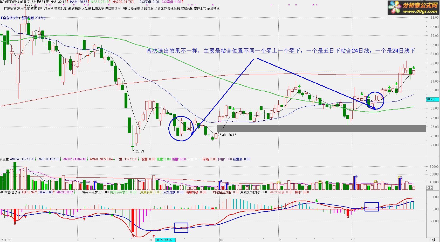Click the 日线 period button in corner
Screen dimensions: 440x242
[432, 240]
